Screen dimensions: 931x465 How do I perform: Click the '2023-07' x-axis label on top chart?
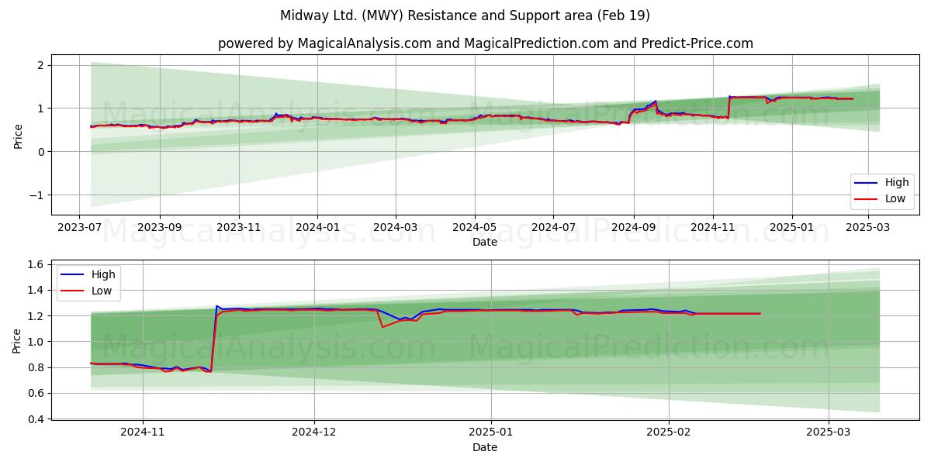(79, 229)
